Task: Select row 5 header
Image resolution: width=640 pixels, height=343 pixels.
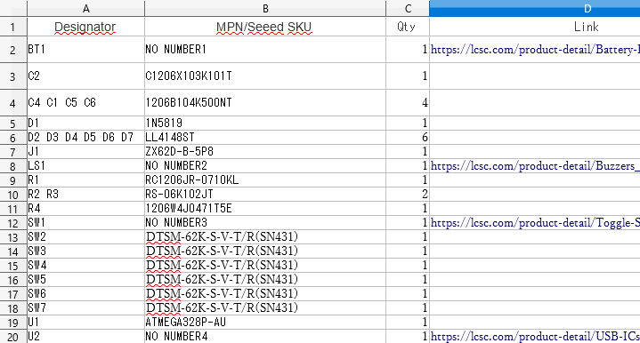Action: click(13, 124)
